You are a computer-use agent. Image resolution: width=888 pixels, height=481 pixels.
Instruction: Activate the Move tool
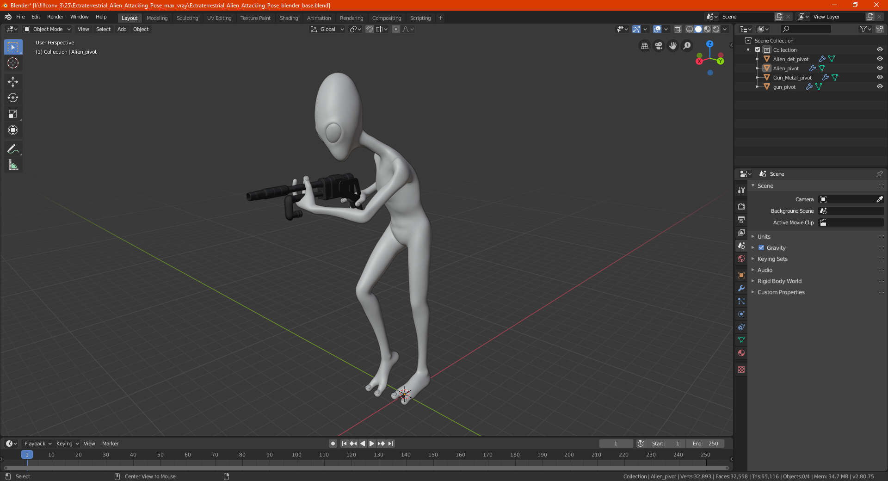pyautogui.click(x=13, y=82)
